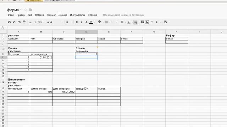Click the filter funnel icon

[152, 22]
